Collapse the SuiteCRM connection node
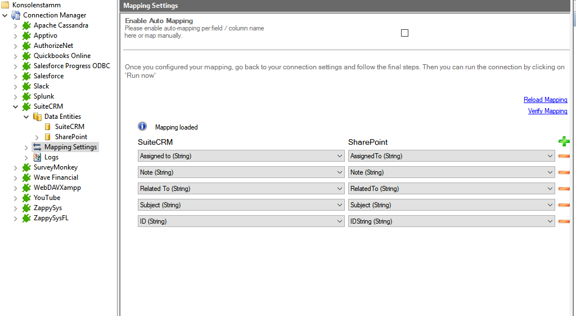Screen dimensions: 576x316 (x=16, y=106)
